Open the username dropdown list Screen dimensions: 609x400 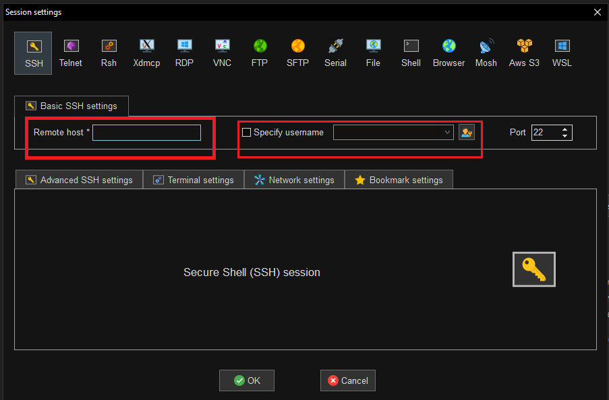(447, 132)
